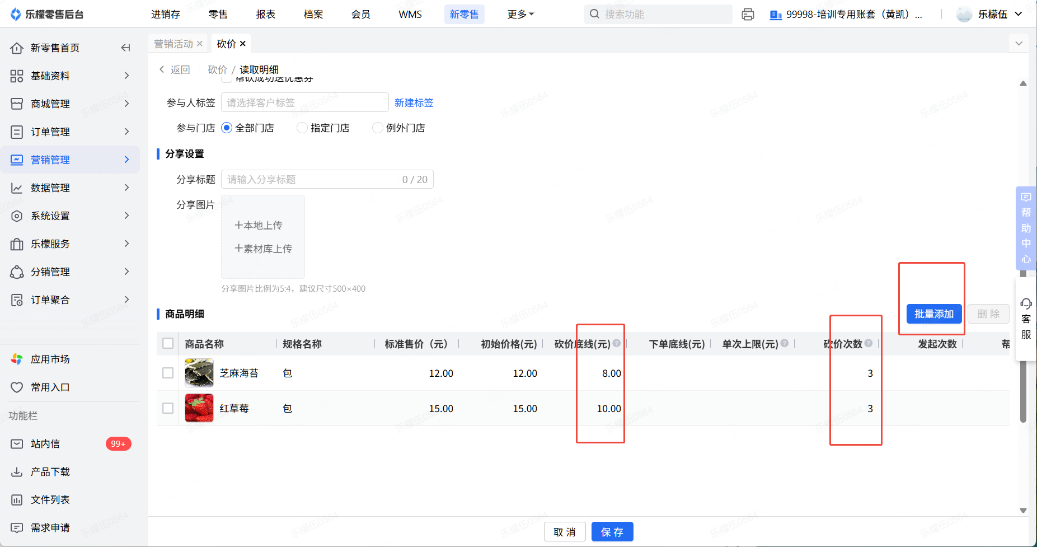Click the 数据管理 line-chart icon
The image size is (1037, 547).
[17, 188]
